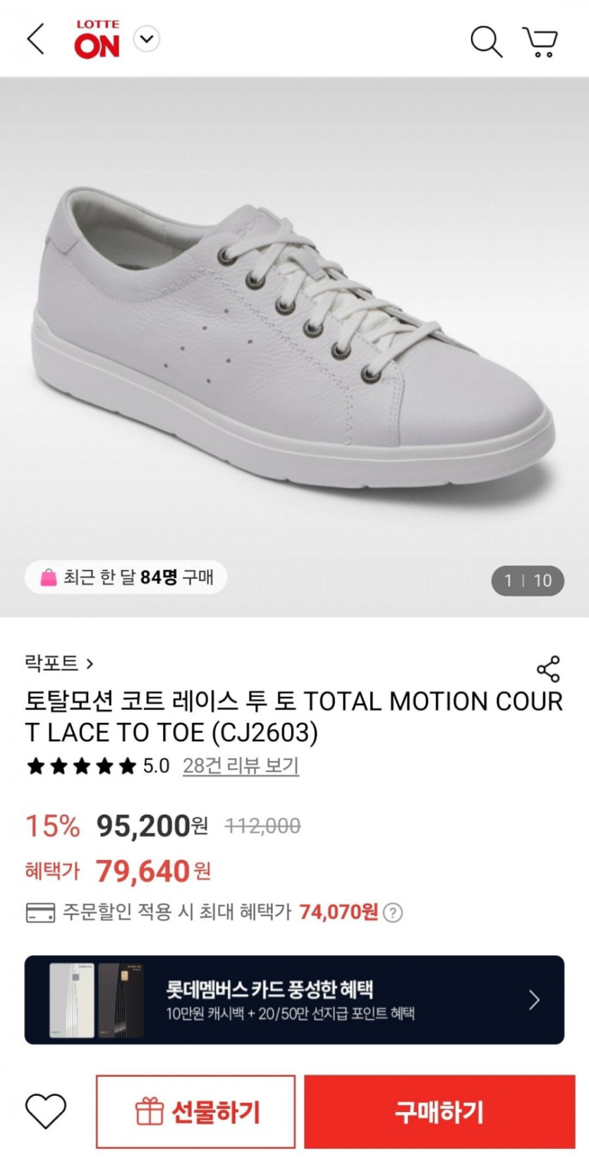Tap the card icon by 주문할인 text
The image size is (589, 1158).
[x=40, y=913]
